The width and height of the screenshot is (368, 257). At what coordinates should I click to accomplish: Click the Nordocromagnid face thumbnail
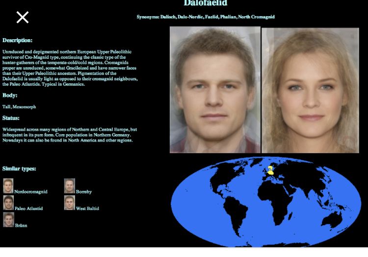click(8, 186)
